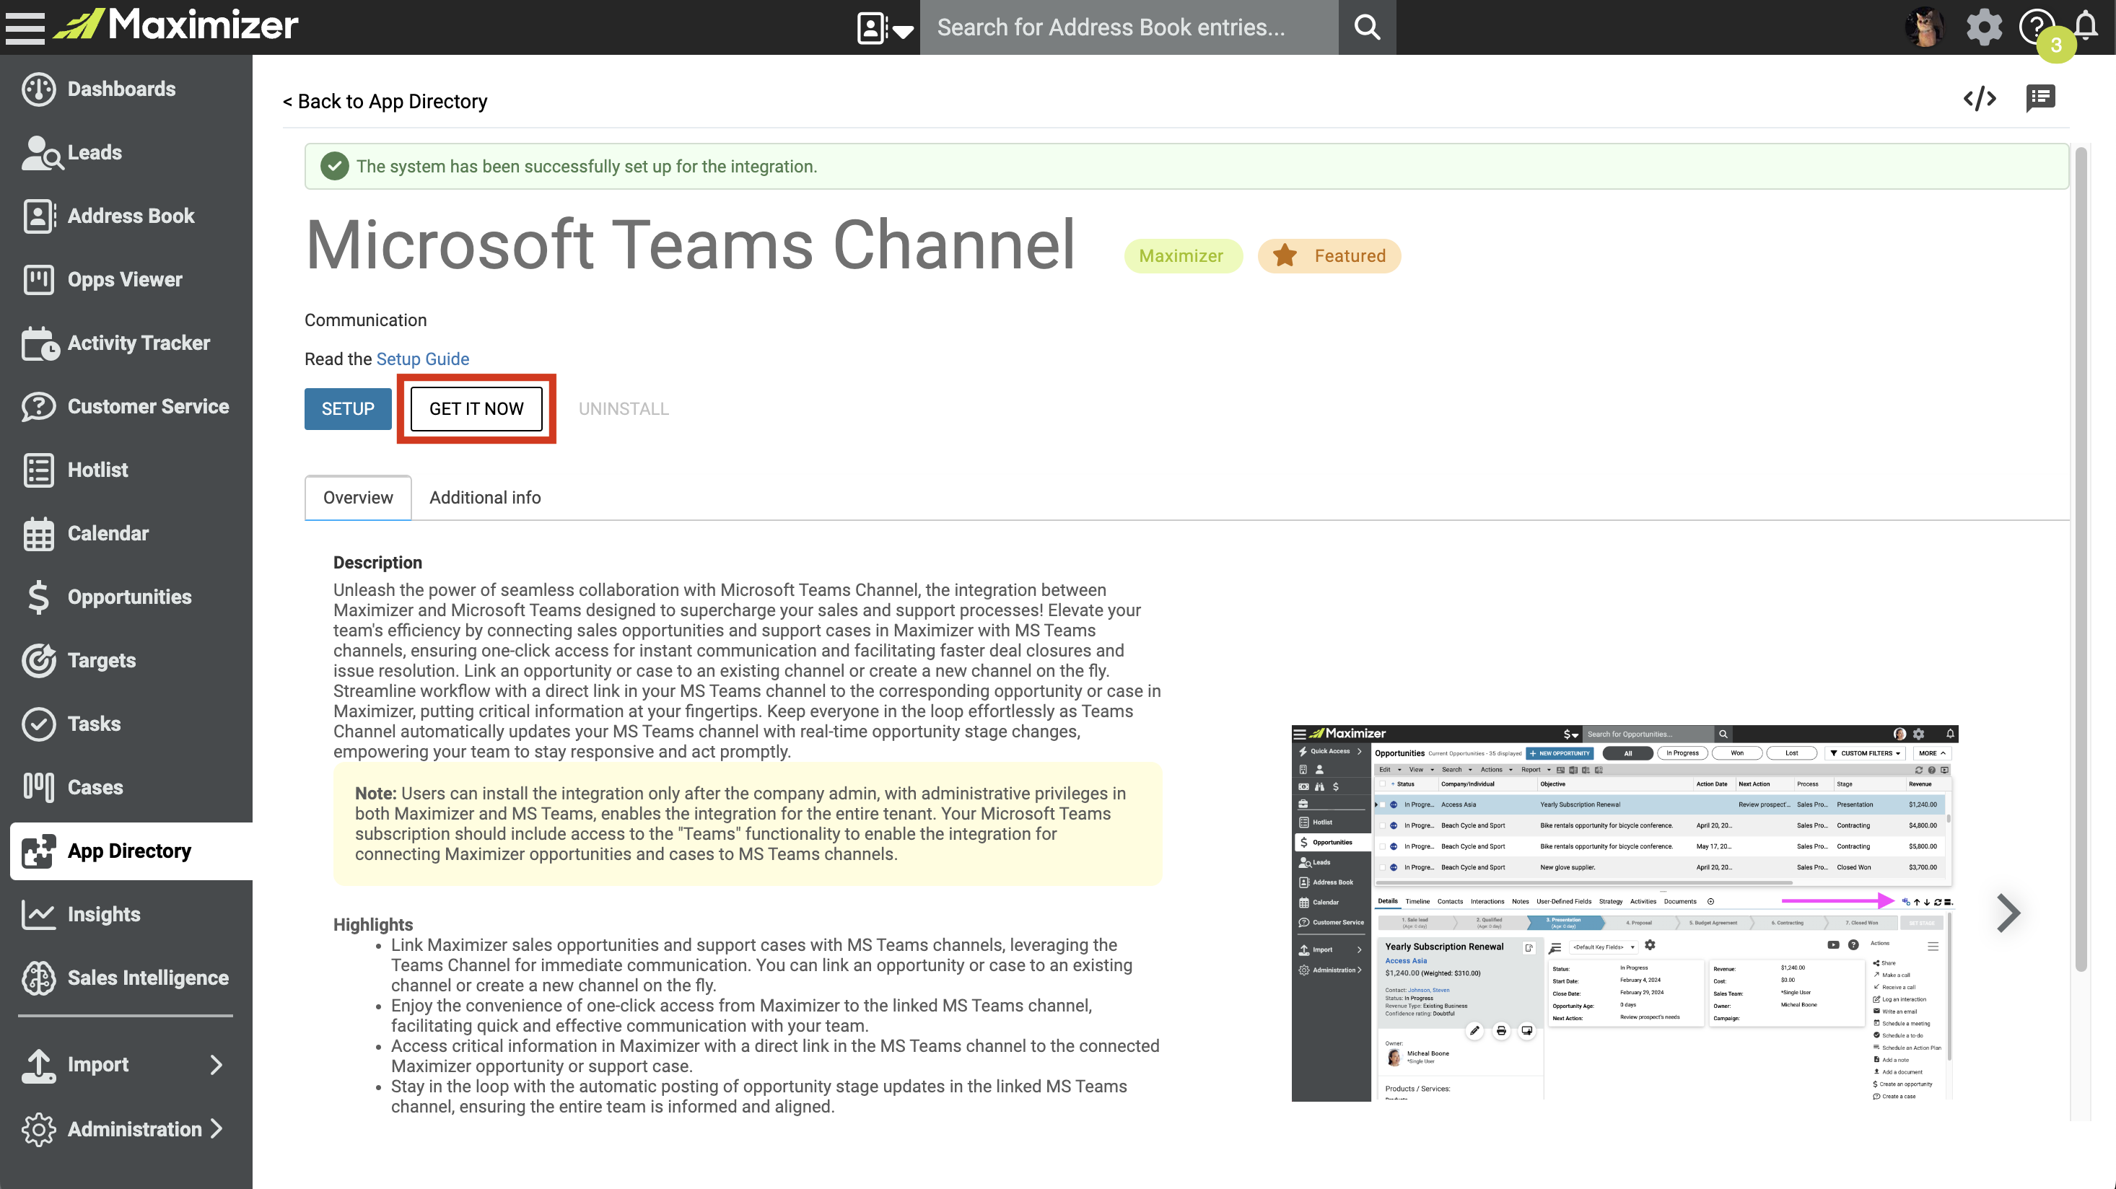Click the Description heading
This screenshot has width=2116, height=1189.
point(377,563)
